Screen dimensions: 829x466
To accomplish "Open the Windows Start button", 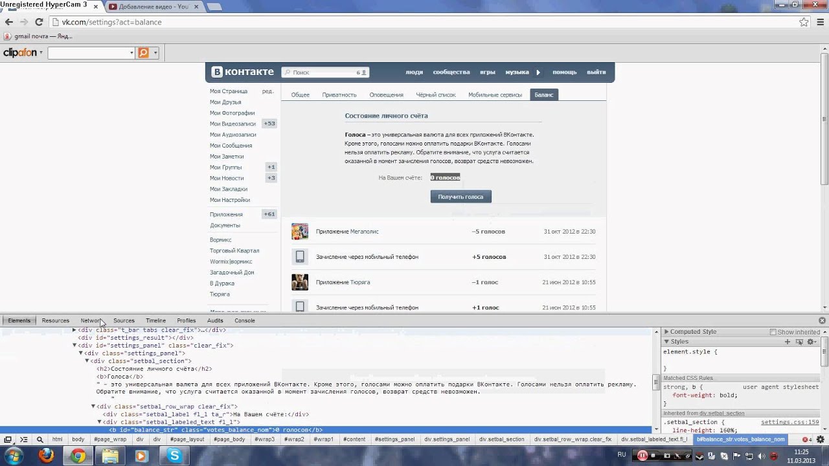I will click(14, 456).
